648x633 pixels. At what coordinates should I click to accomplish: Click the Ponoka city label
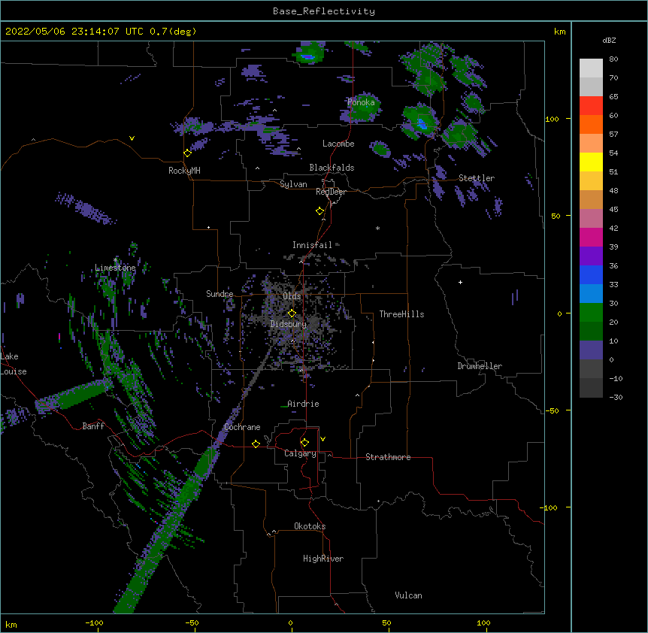pyautogui.click(x=361, y=102)
